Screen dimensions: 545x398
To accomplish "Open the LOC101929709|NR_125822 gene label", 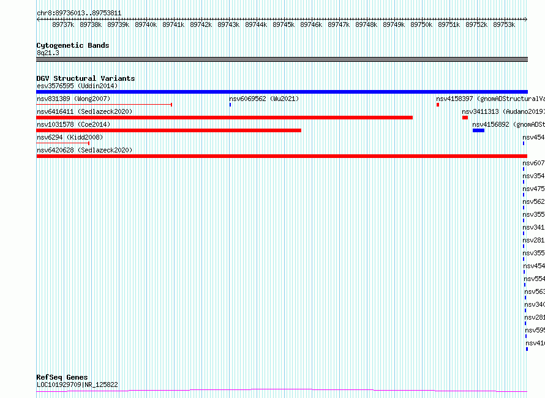I will (x=77, y=385).
